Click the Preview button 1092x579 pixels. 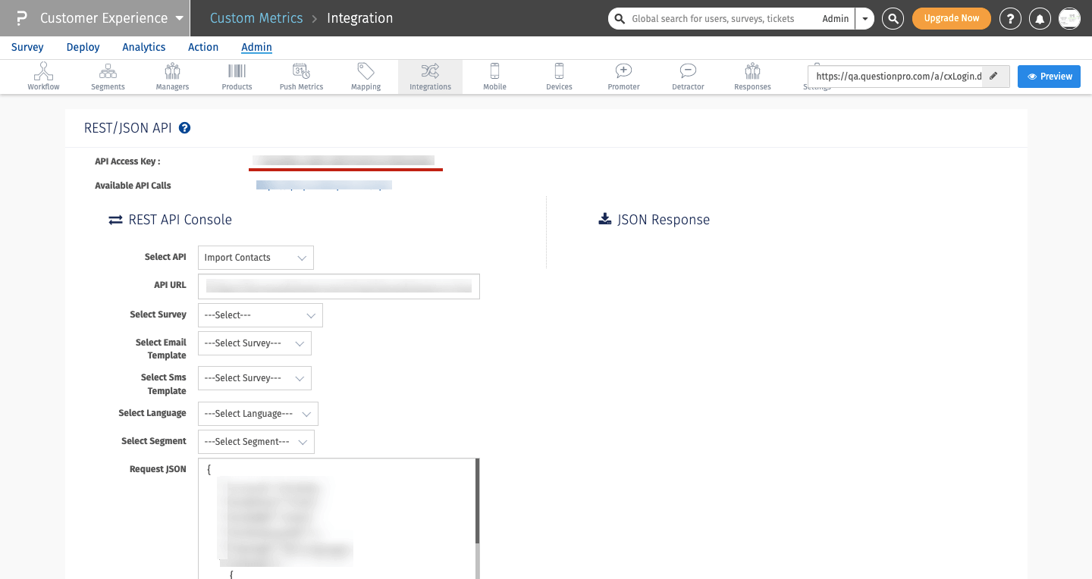click(x=1049, y=76)
